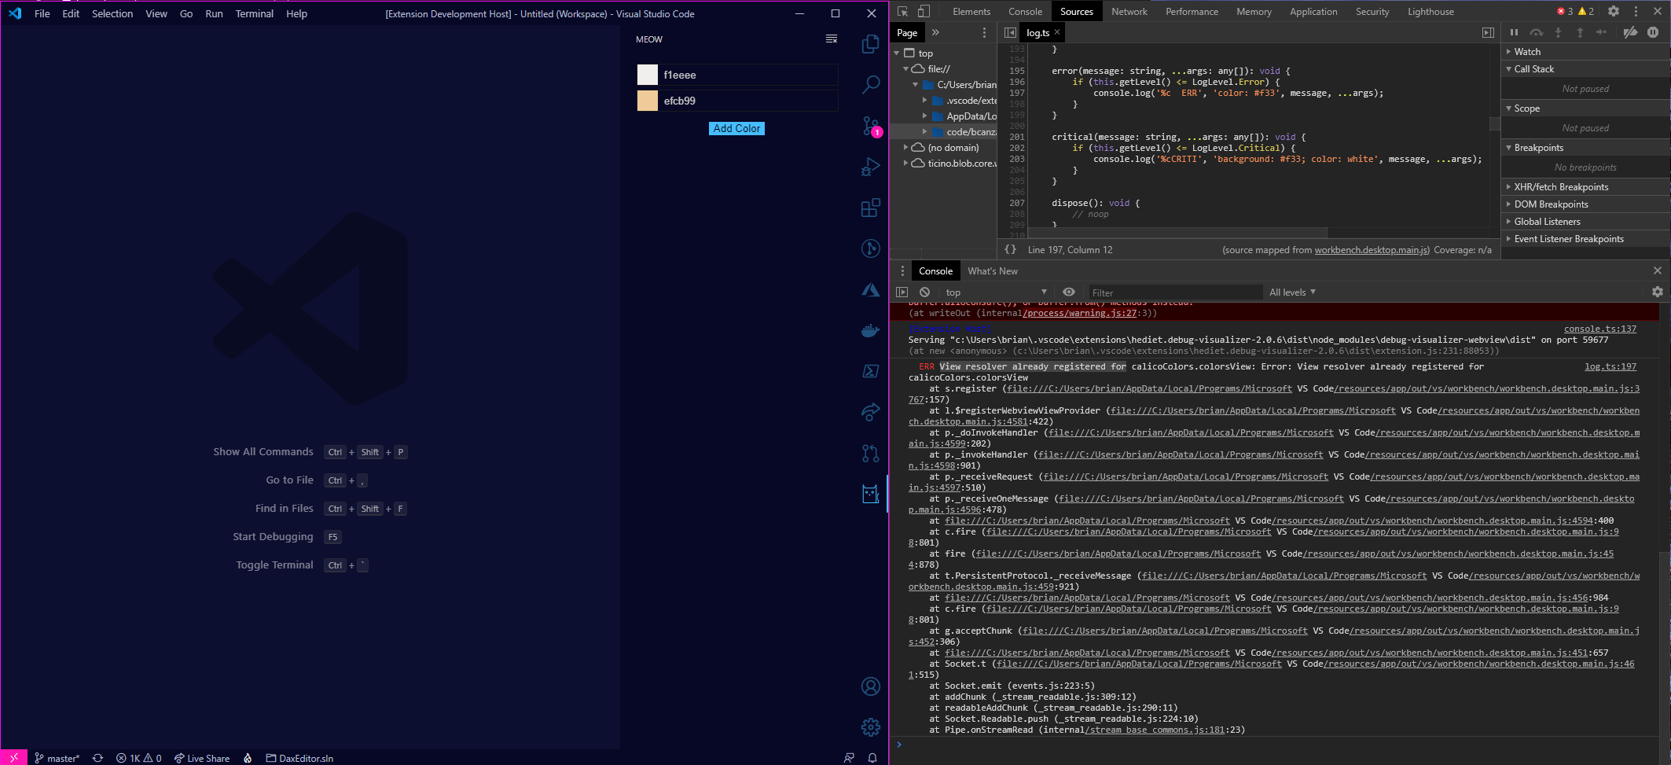This screenshot has width=1671, height=765.
Task: Toggle DevTools device toolbar
Action: pyautogui.click(x=924, y=11)
